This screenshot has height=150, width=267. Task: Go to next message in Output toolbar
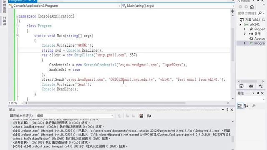pos(133,116)
